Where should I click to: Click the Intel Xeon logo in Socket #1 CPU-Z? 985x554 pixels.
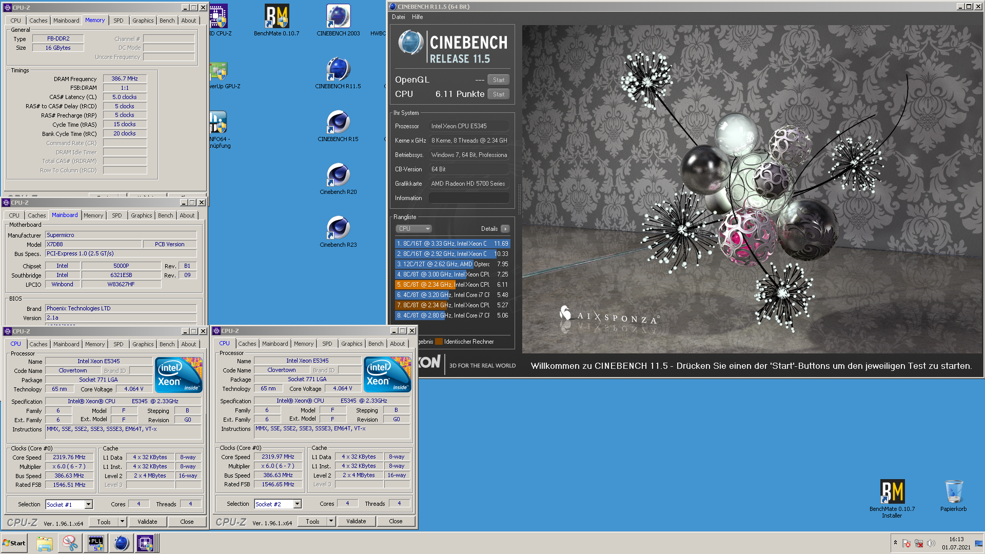coord(179,375)
